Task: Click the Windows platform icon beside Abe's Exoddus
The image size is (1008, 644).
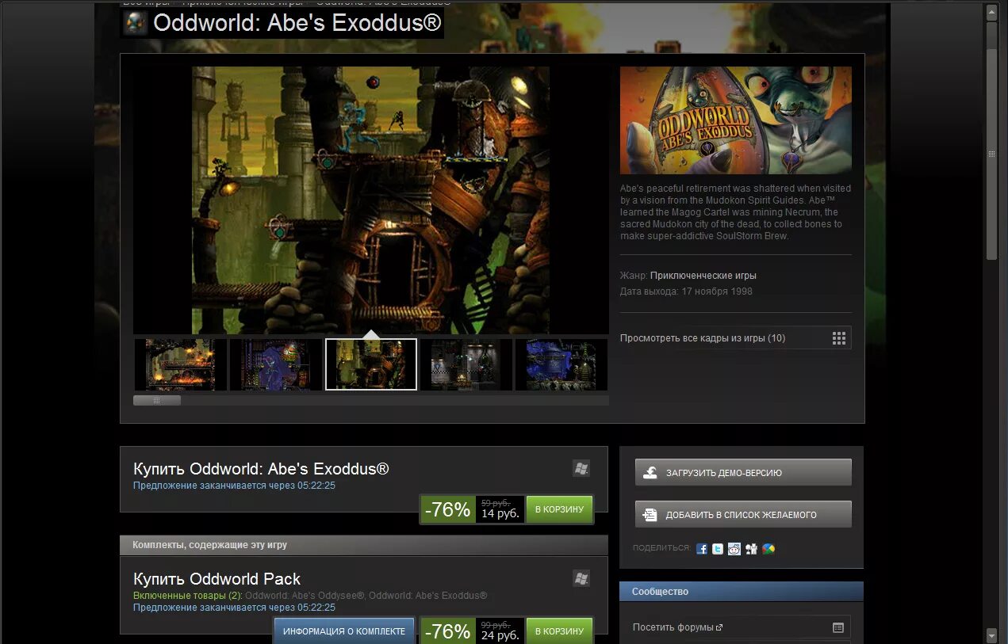Action: coord(581,468)
